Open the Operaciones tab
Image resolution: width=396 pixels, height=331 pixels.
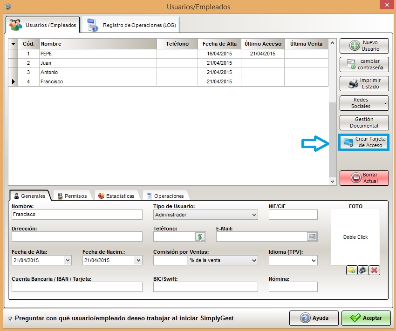(165, 196)
